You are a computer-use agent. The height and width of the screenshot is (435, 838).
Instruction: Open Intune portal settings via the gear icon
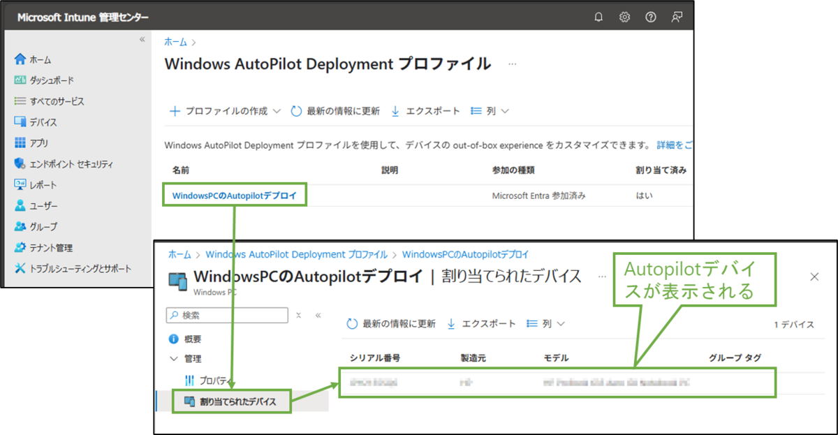tap(624, 17)
